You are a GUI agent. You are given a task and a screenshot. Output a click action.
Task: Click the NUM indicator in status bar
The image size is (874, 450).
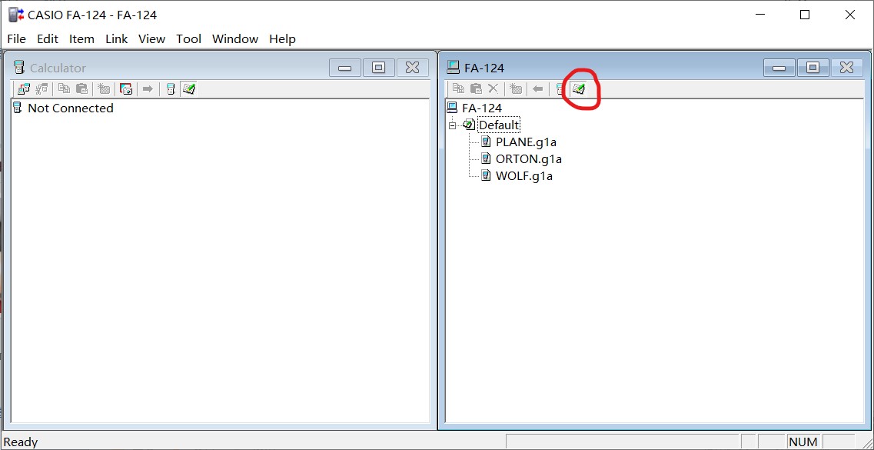coord(803,442)
